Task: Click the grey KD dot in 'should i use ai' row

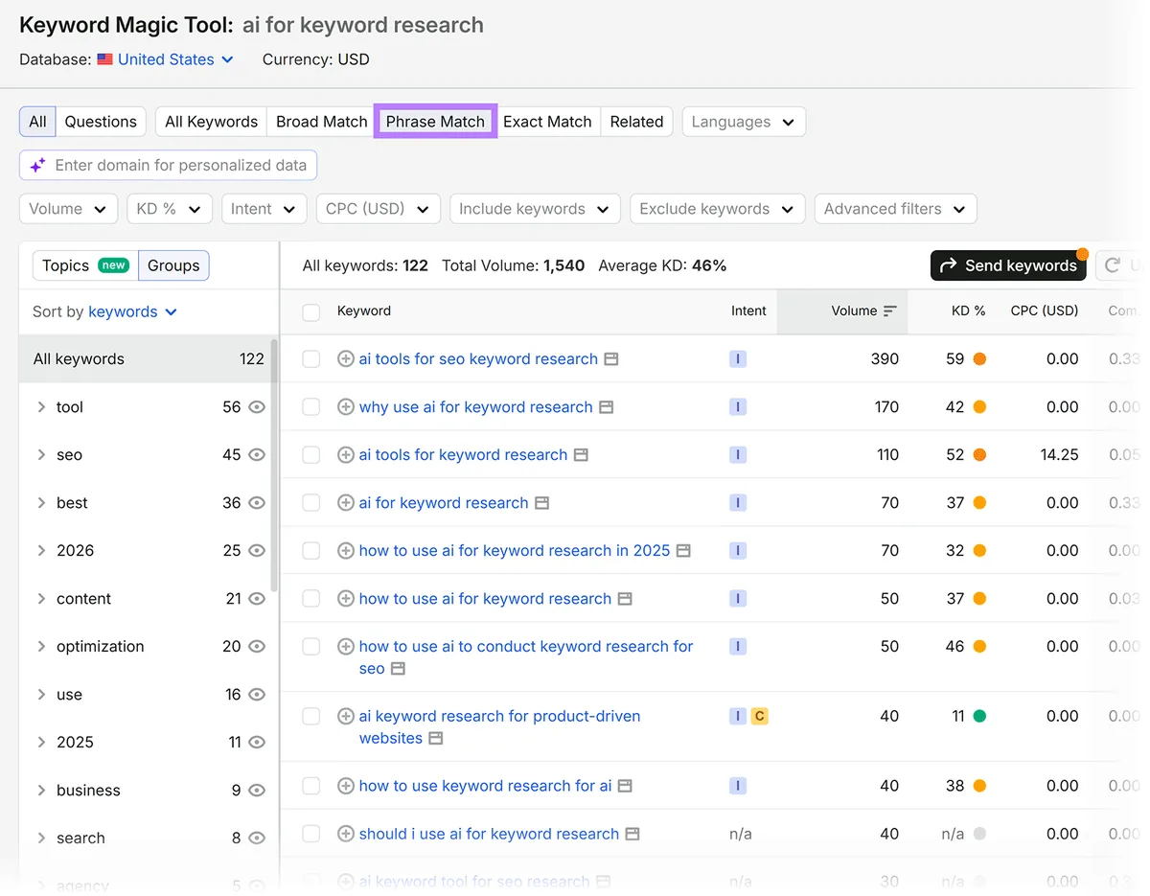Action: [x=979, y=834]
